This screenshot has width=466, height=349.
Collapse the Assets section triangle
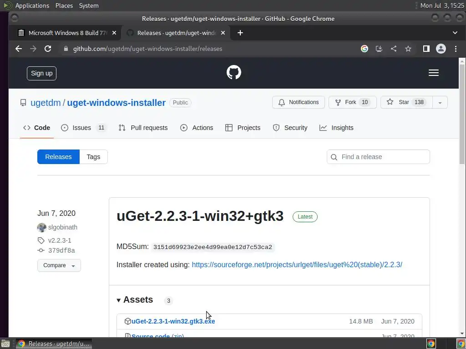click(x=119, y=300)
